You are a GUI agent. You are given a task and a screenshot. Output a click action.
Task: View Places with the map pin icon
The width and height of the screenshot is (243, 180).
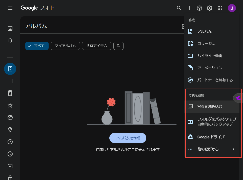click(x=10, y=130)
